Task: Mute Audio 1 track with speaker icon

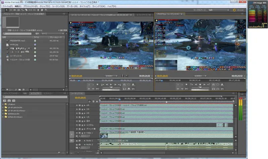Action: 77,141
